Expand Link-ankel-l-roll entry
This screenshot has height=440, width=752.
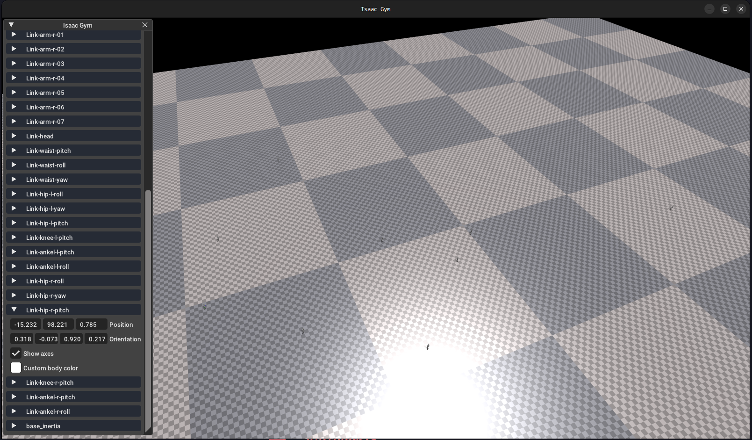73,267
